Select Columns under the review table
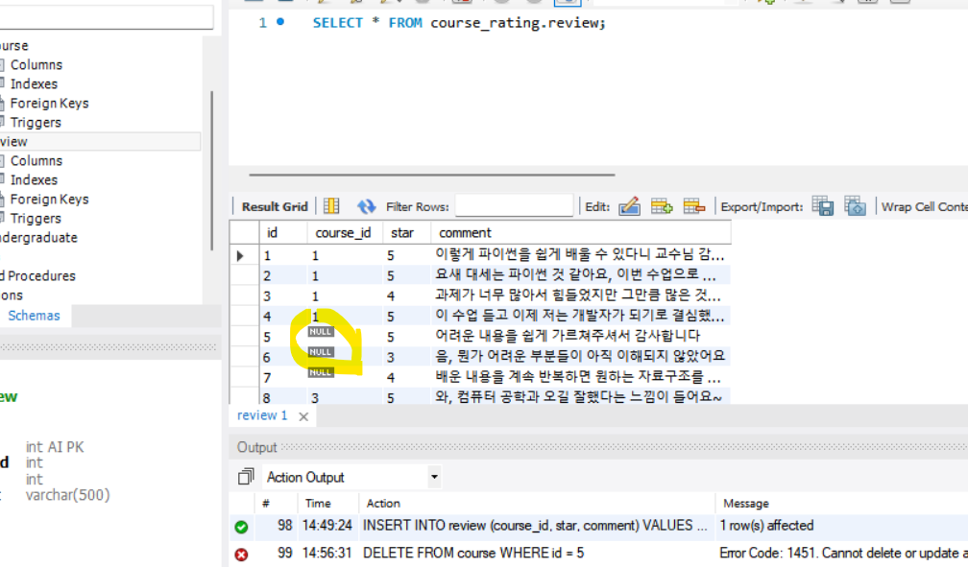968x567 pixels. [x=36, y=161]
